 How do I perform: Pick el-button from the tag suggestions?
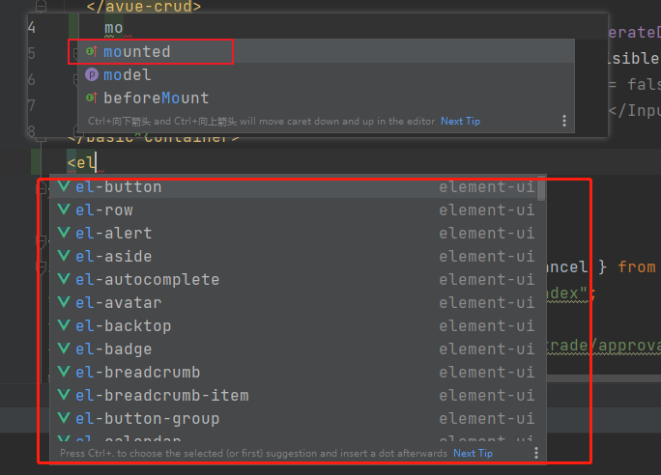[294, 186]
